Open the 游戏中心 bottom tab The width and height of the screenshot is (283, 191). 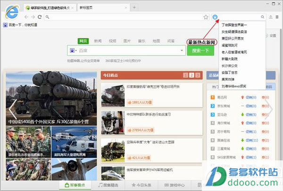click(175, 185)
